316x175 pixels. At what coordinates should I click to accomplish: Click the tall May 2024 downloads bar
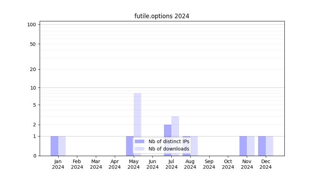pyautogui.click(x=137, y=115)
